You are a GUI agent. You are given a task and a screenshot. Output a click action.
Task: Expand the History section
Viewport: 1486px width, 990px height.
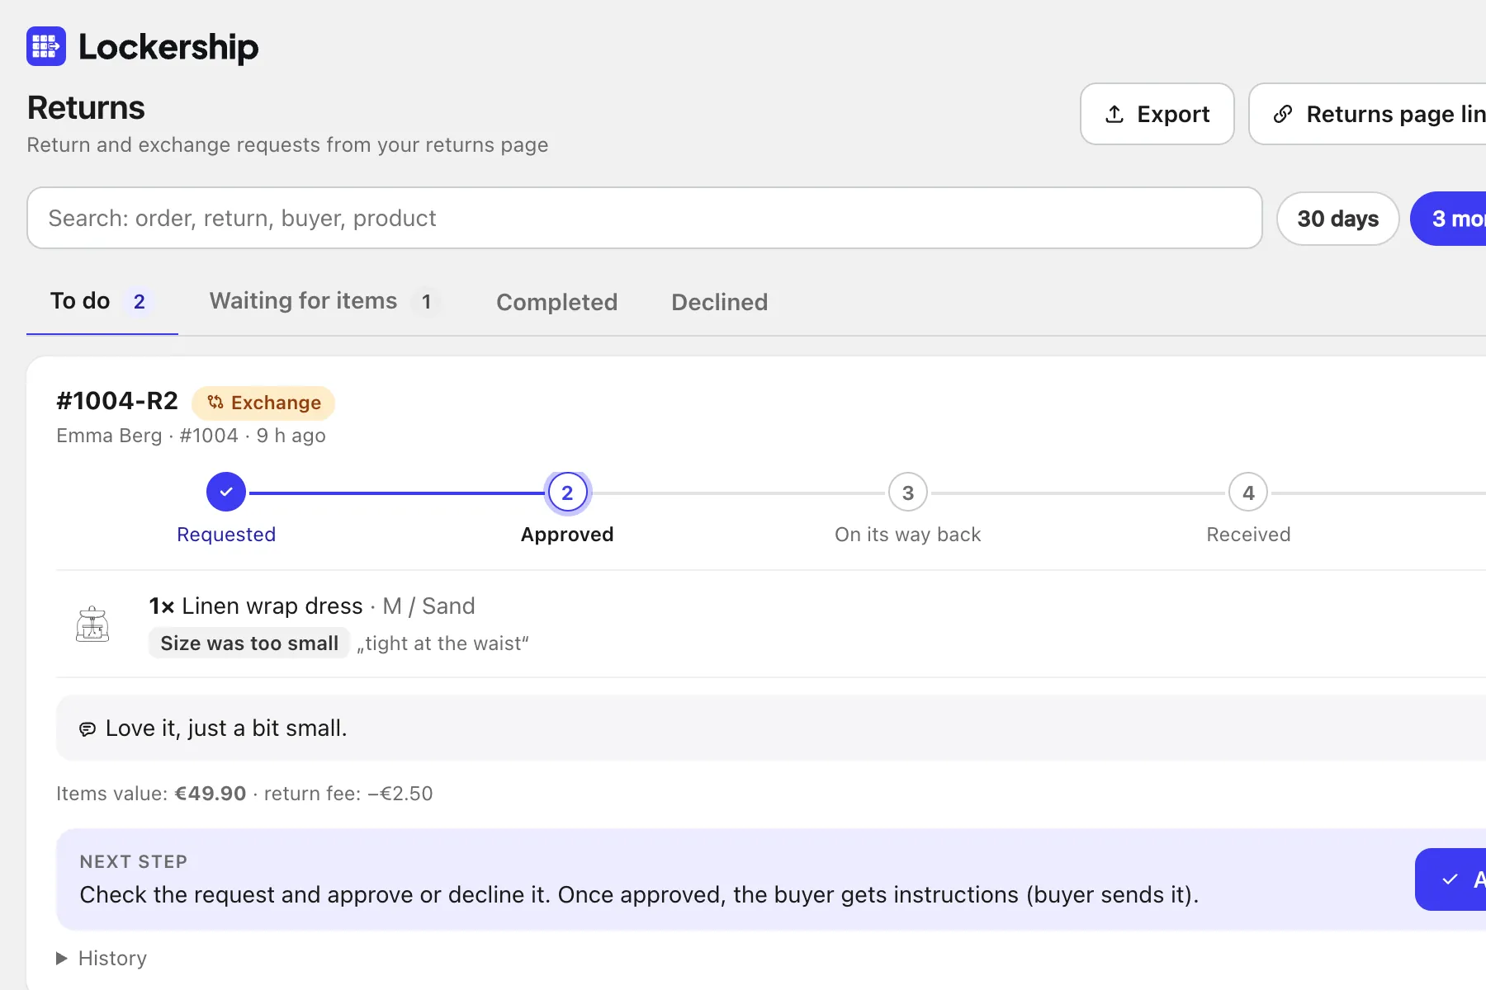point(102,958)
